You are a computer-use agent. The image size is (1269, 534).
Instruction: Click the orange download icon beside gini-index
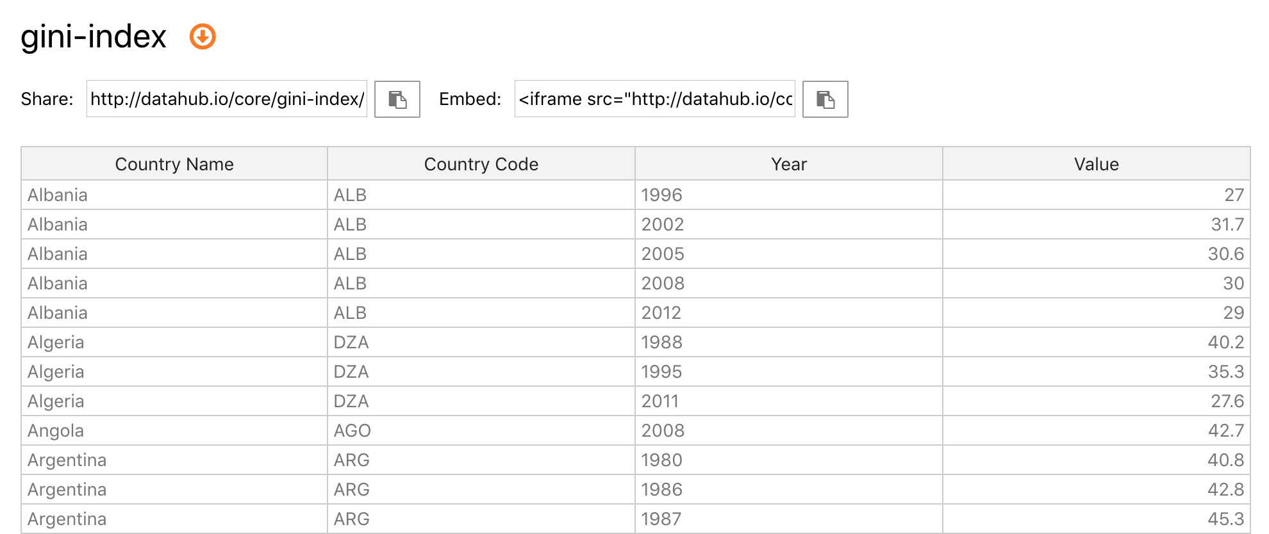203,36
